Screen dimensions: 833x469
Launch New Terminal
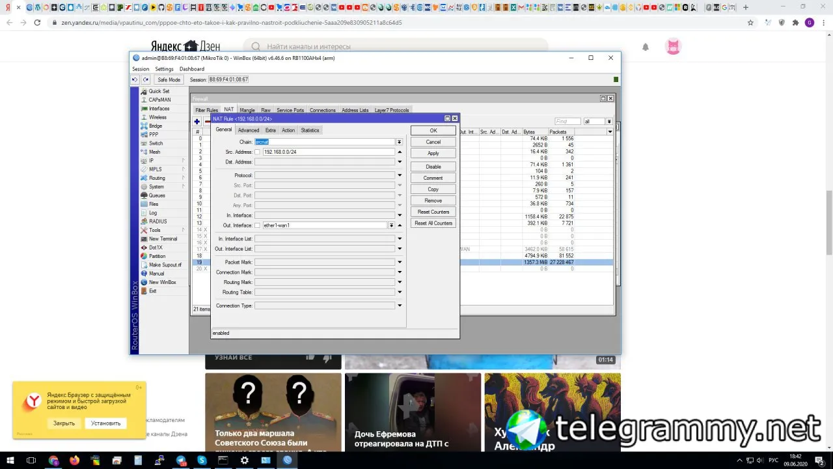163,239
